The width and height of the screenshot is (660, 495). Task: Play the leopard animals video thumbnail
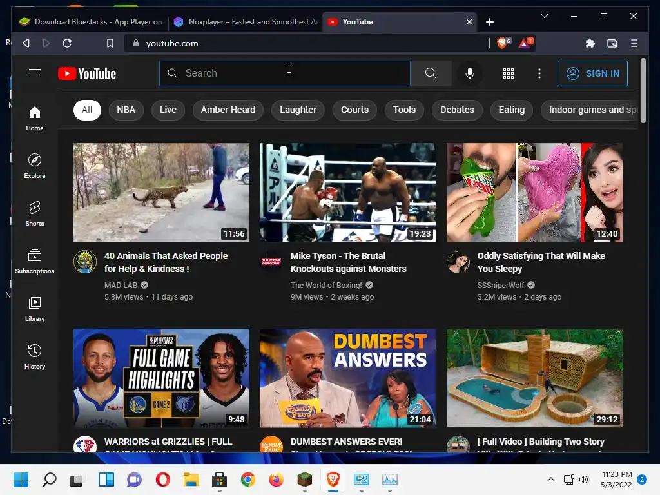[161, 192]
